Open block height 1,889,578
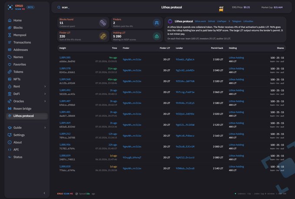 65,68
